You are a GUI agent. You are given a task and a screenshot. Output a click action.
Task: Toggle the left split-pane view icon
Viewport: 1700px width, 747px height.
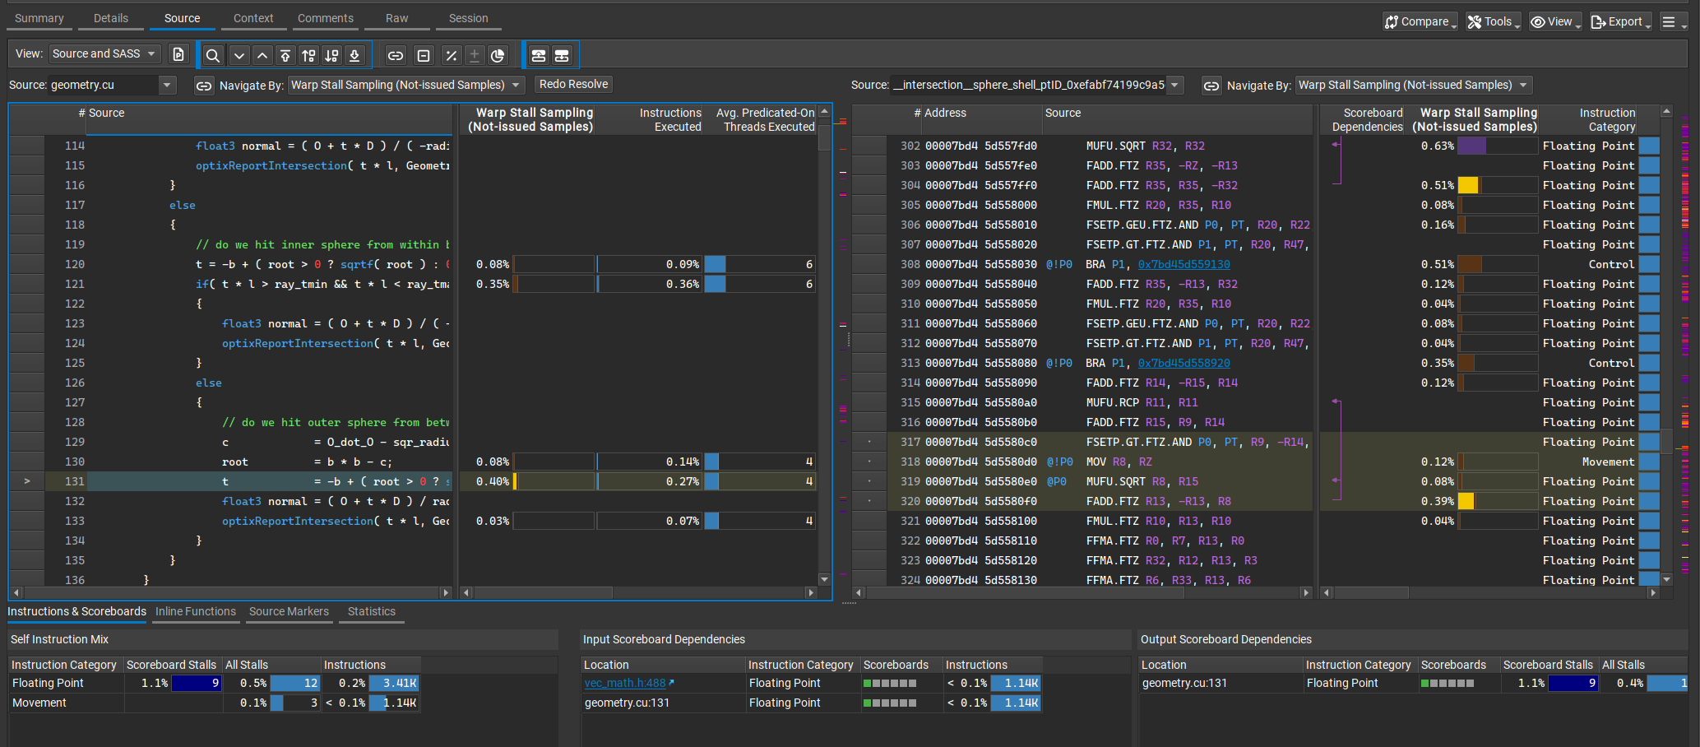538,54
